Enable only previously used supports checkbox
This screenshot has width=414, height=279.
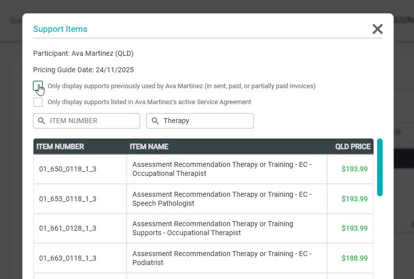click(38, 86)
